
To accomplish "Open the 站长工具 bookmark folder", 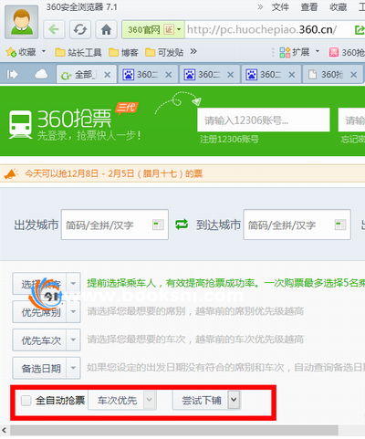I will pos(78,53).
